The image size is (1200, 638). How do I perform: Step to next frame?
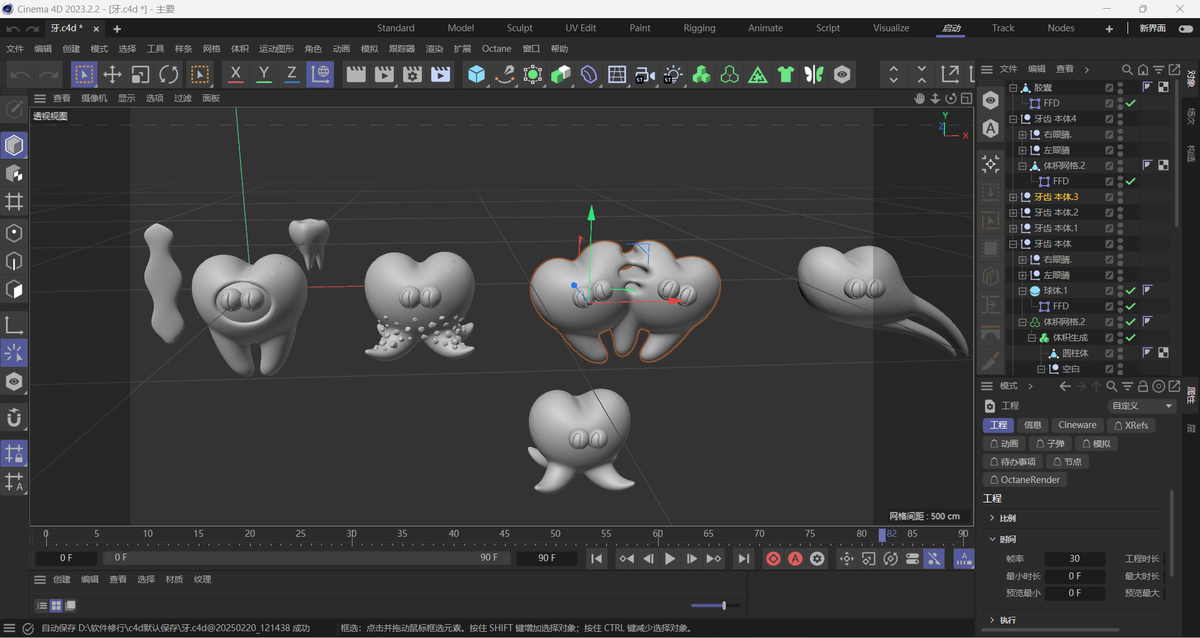point(692,559)
